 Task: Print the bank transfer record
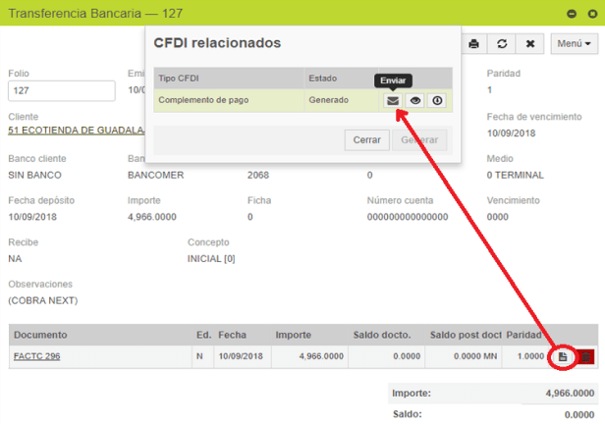(474, 44)
